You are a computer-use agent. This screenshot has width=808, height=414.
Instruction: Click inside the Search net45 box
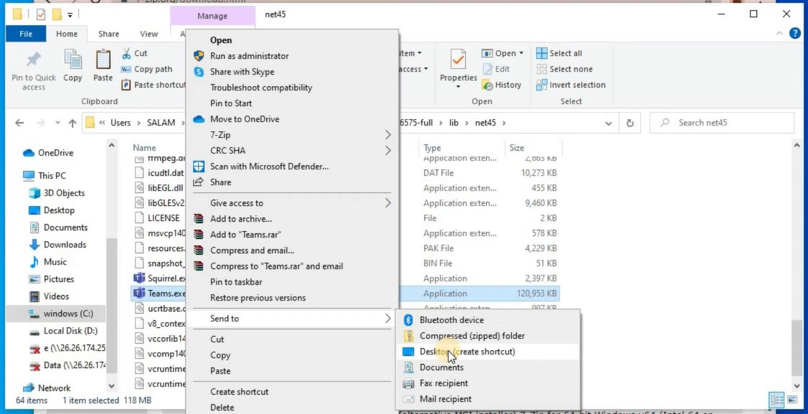[720, 122]
